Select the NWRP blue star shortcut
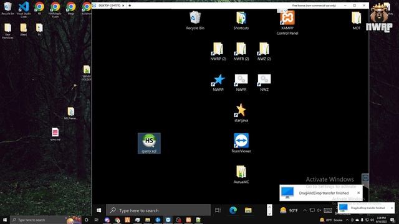The height and width of the screenshot is (224, 399). tap(218, 83)
